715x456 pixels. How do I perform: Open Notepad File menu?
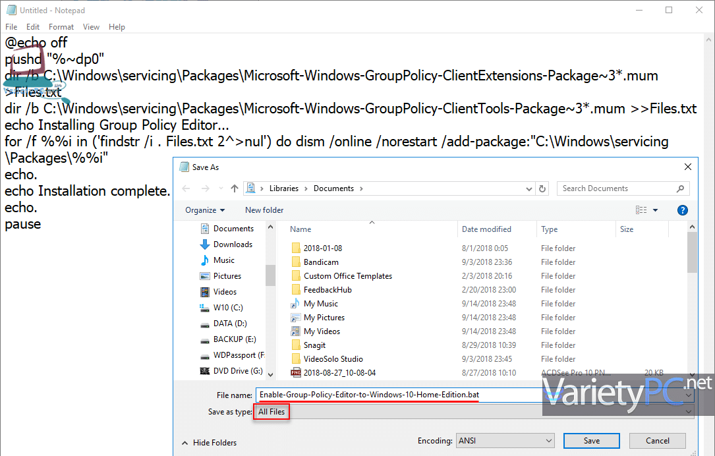11,27
